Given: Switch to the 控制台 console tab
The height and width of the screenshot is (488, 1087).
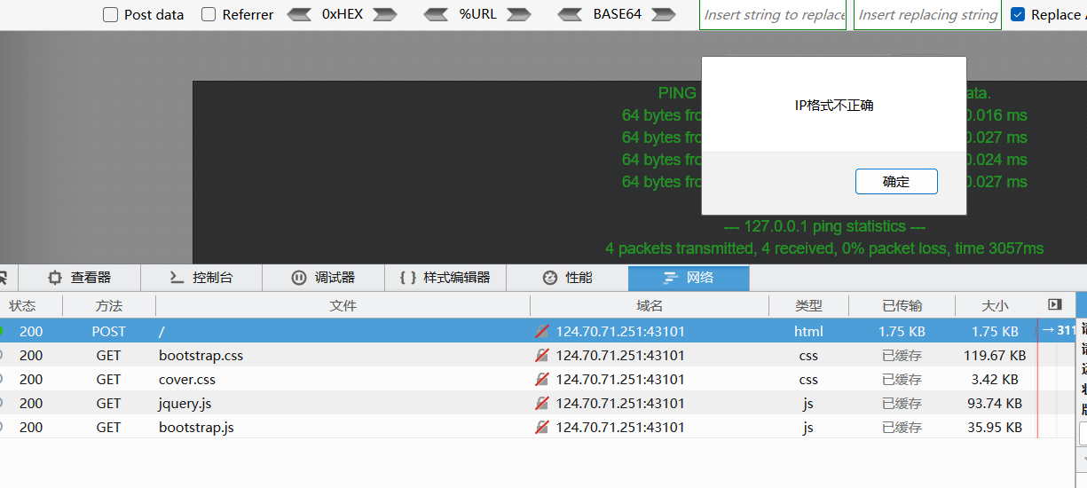Looking at the screenshot, I should 201,278.
